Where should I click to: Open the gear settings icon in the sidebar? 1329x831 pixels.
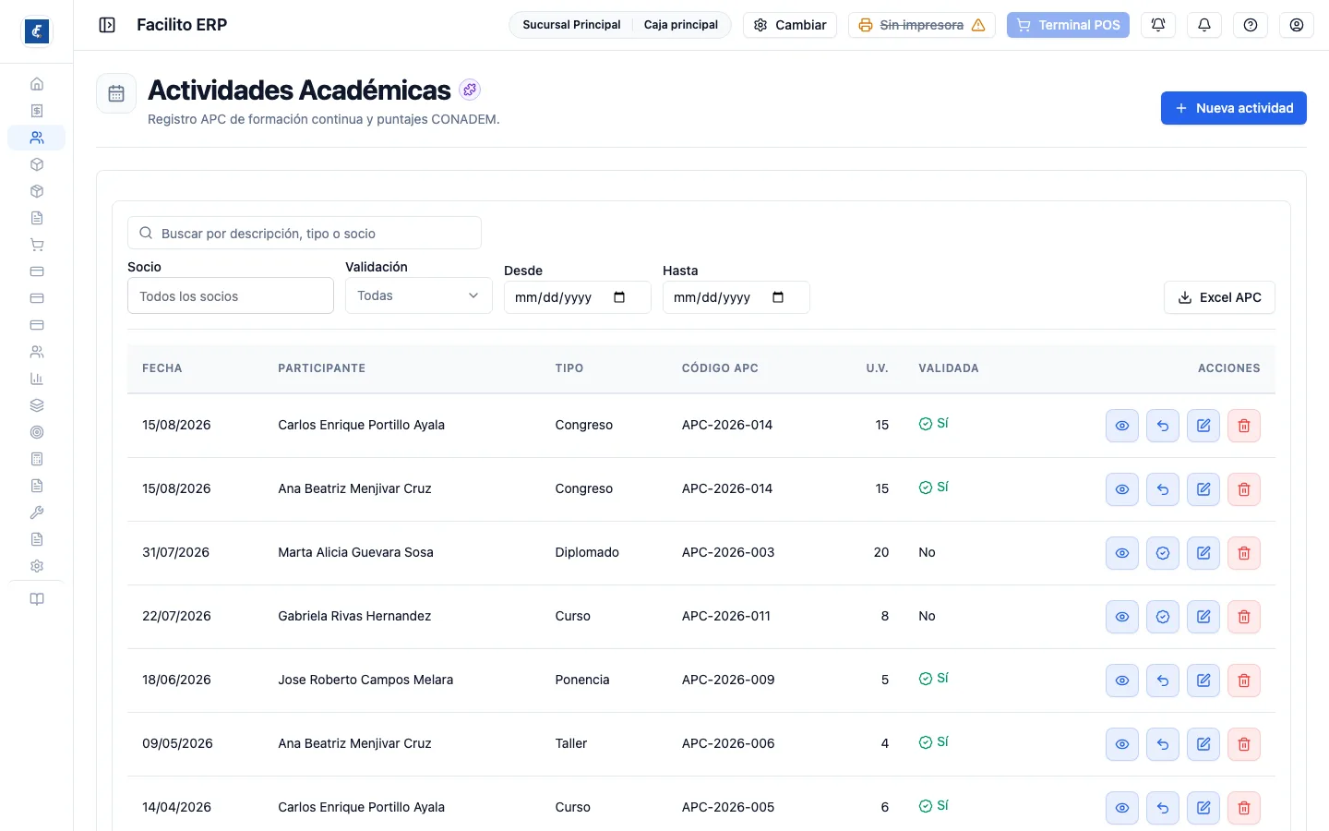pos(37,566)
